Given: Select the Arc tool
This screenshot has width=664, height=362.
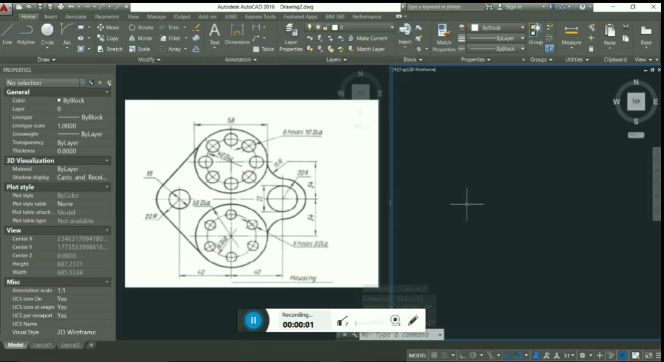Looking at the screenshot, I should click(67, 34).
